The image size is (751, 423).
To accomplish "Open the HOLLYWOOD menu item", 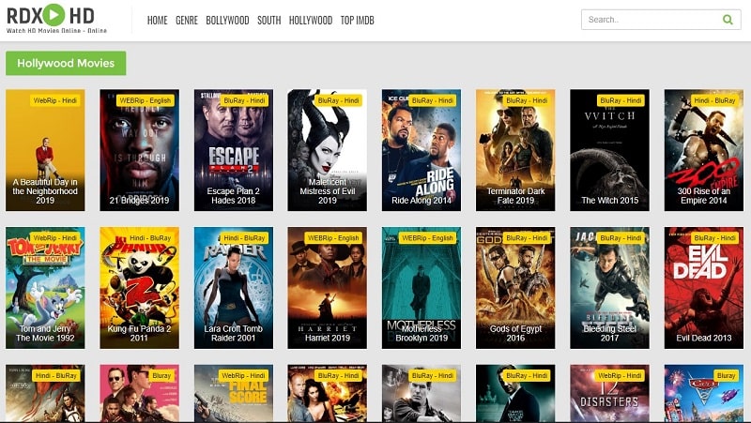I will pyautogui.click(x=311, y=20).
